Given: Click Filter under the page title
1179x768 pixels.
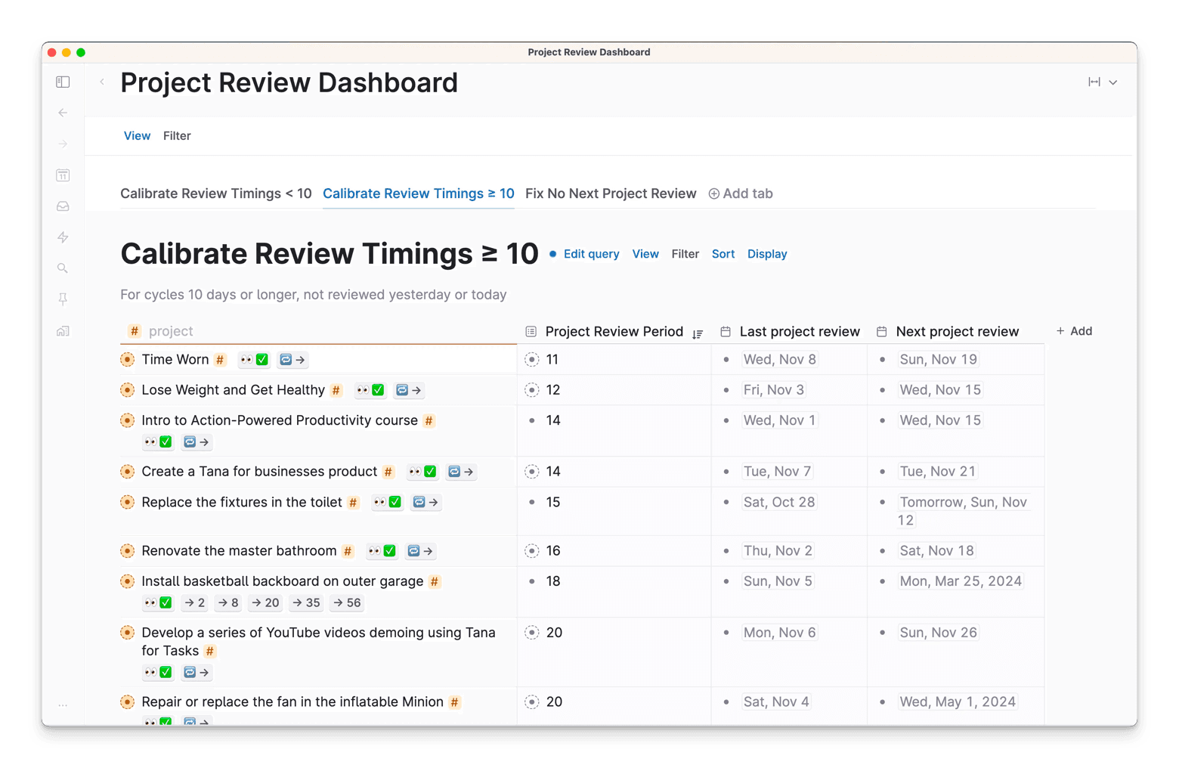Looking at the screenshot, I should point(177,136).
